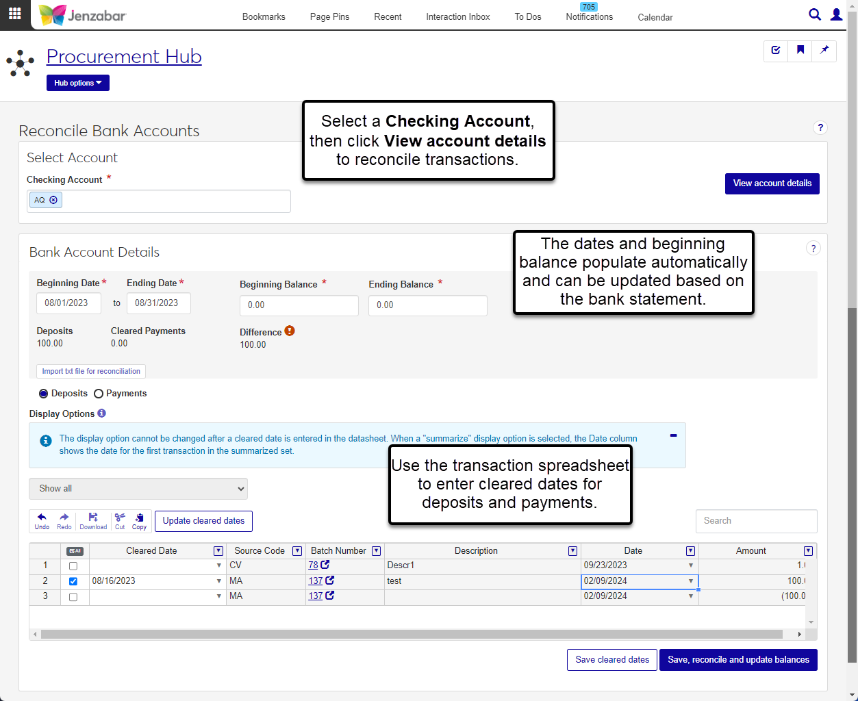Open Source Code column filter arrow
The height and width of the screenshot is (701, 858).
click(297, 551)
